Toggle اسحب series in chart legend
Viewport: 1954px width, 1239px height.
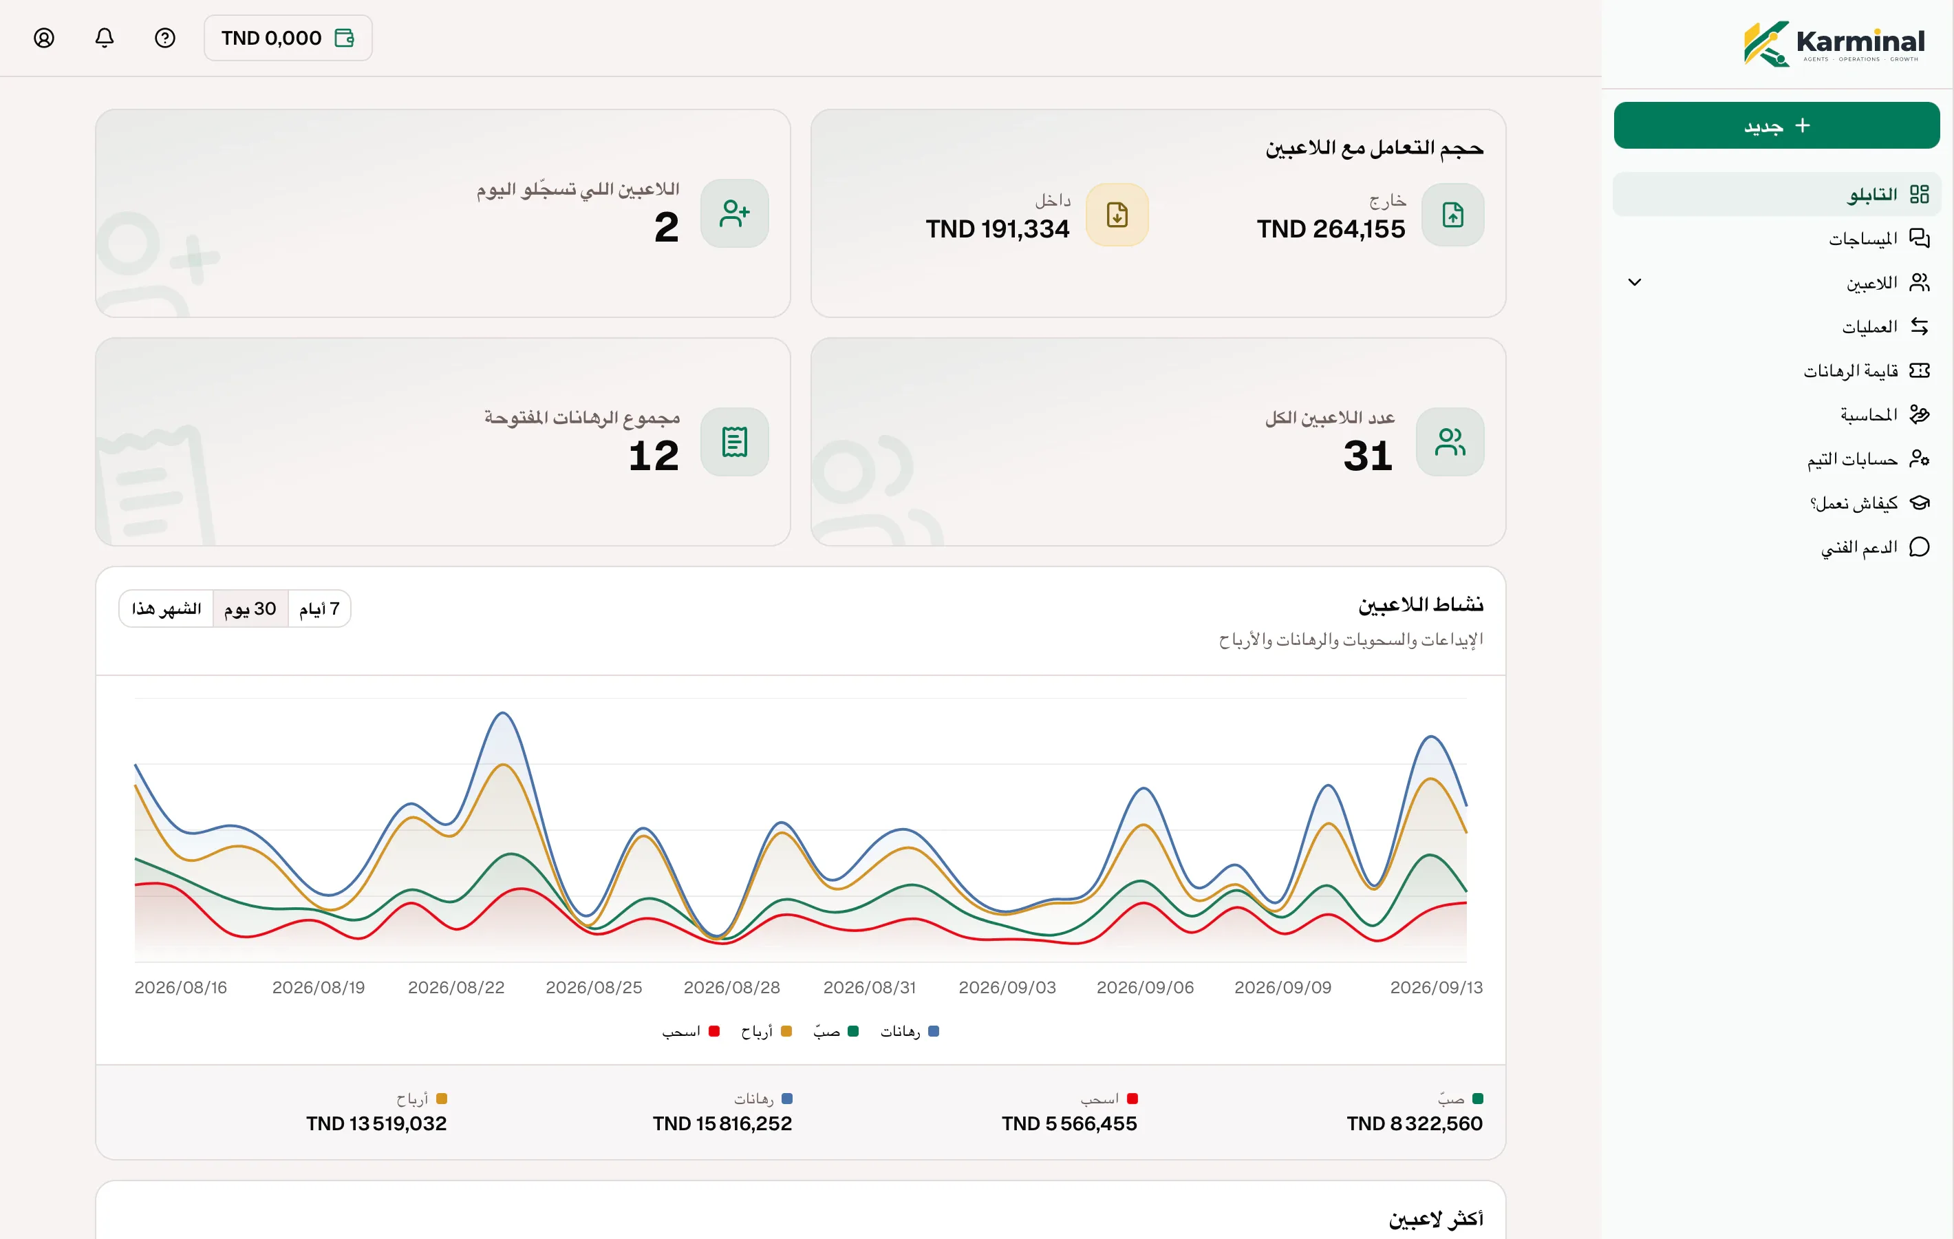[x=691, y=1031]
